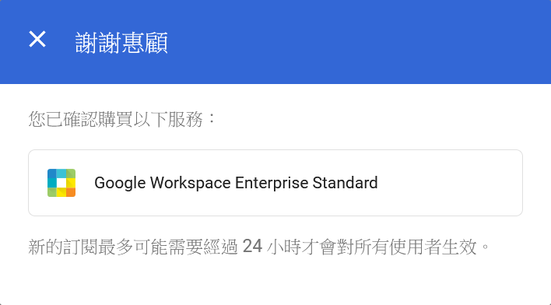Click the number 24 in the notice
This screenshot has width=551, height=305.
click(252, 246)
